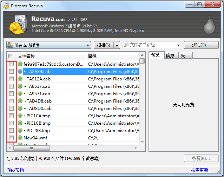This screenshot has width=224, height=177.
Task: Switch to the 头 tab
Action: (186, 55)
